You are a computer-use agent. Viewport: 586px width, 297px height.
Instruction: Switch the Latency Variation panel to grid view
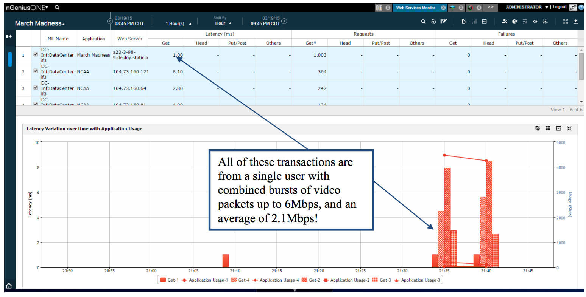[548, 128]
